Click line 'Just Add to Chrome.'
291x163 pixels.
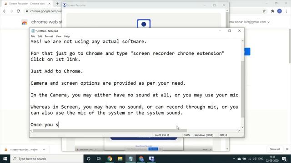click(x=56, y=71)
